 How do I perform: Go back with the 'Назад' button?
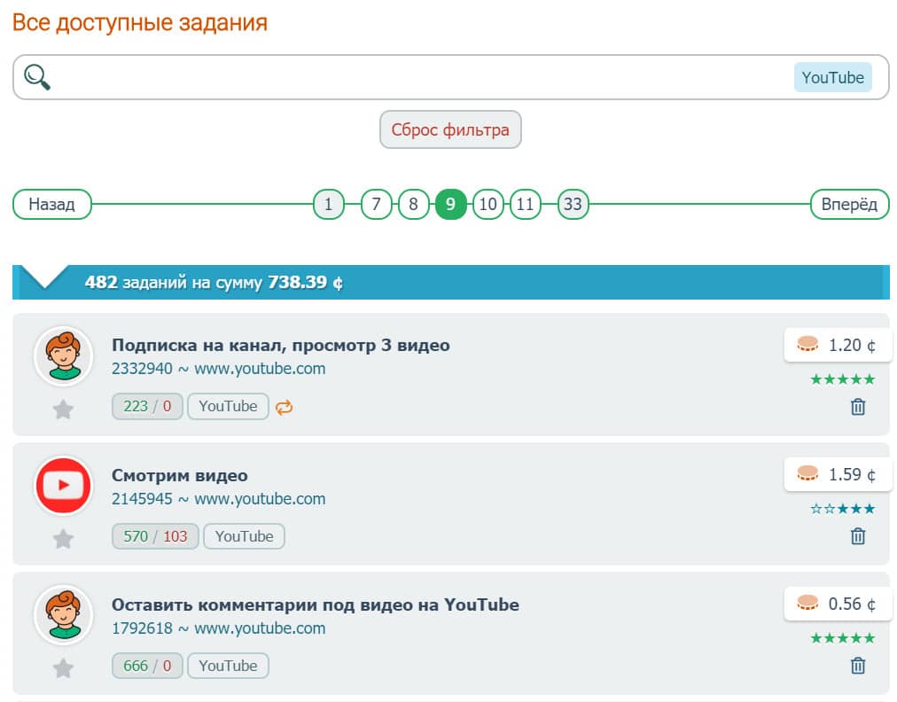[51, 205]
